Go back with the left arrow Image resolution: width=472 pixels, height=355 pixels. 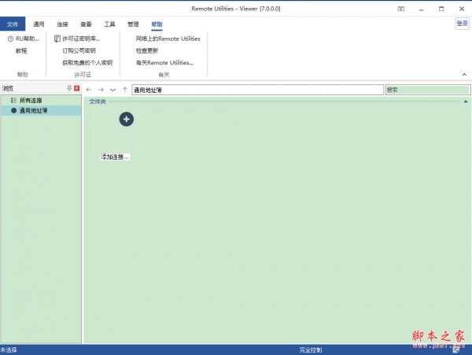coord(89,90)
